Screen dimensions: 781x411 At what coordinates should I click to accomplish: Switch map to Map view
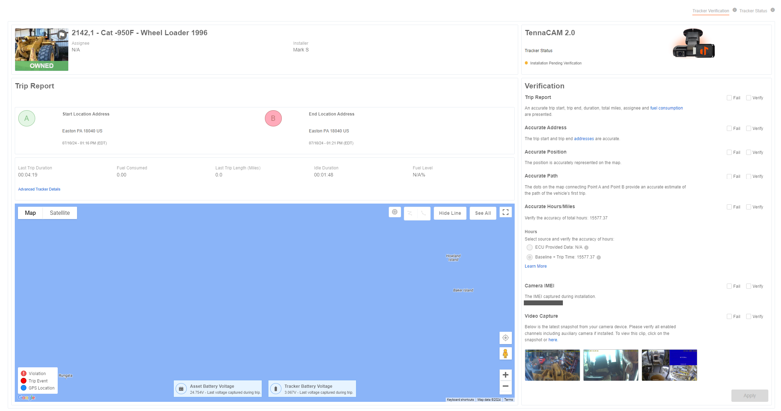tap(30, 213)
